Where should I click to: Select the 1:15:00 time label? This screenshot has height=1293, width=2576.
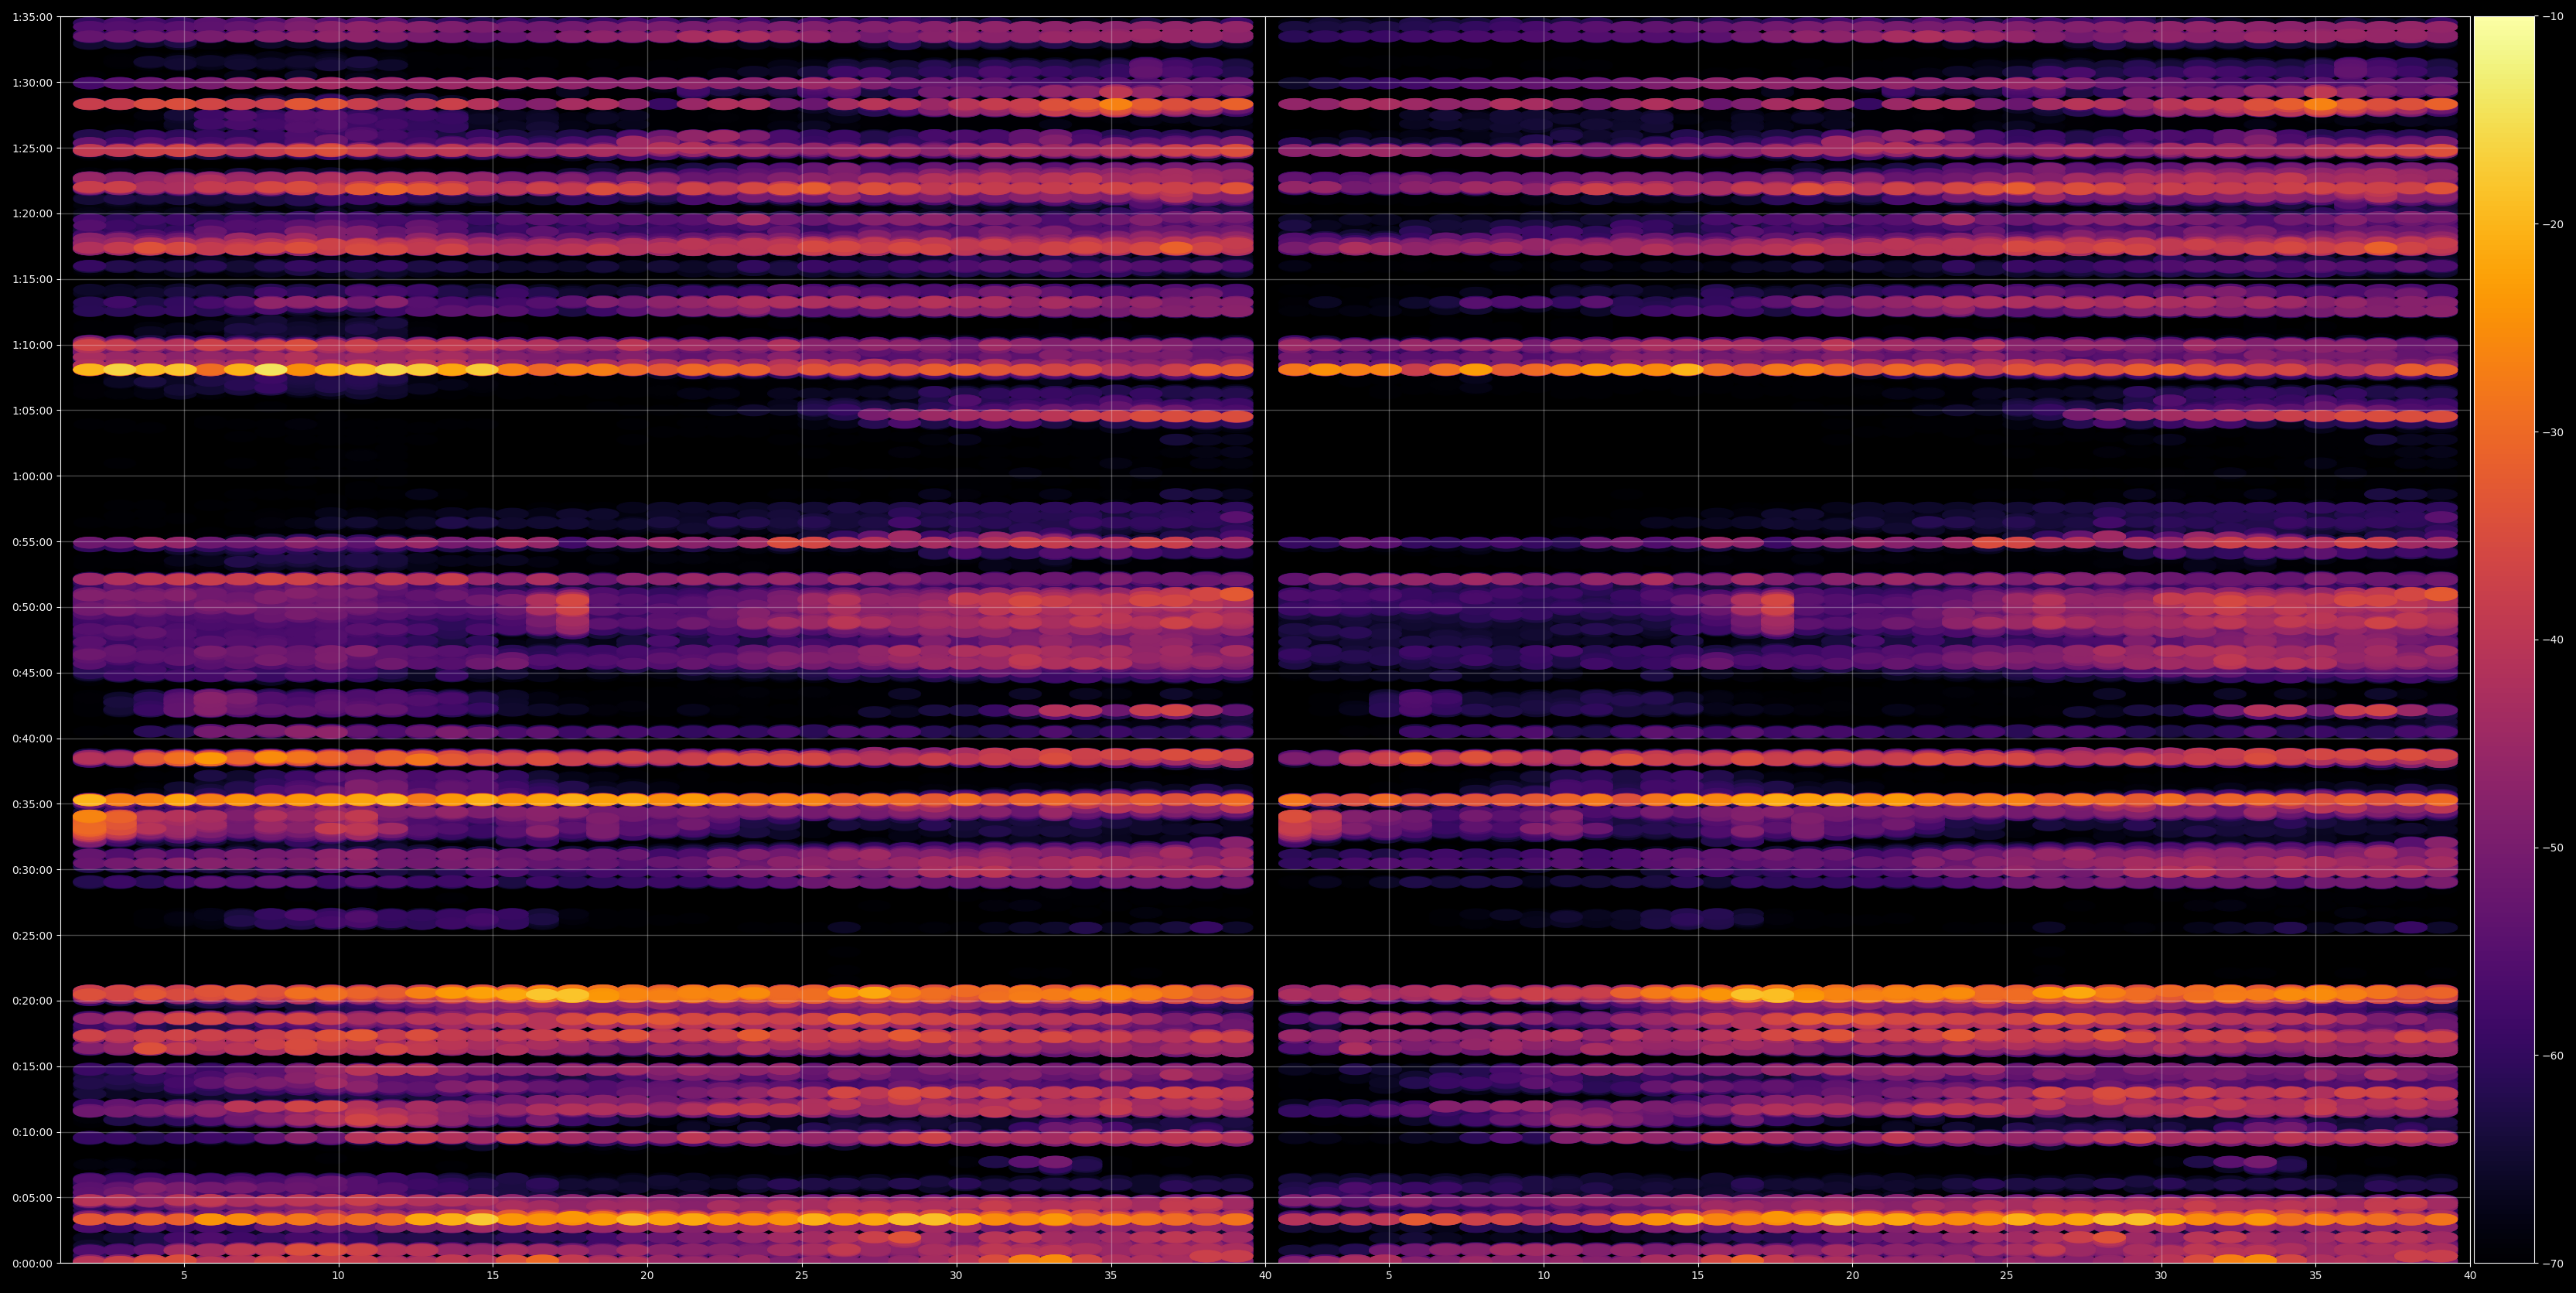click(x=32, y=279)
